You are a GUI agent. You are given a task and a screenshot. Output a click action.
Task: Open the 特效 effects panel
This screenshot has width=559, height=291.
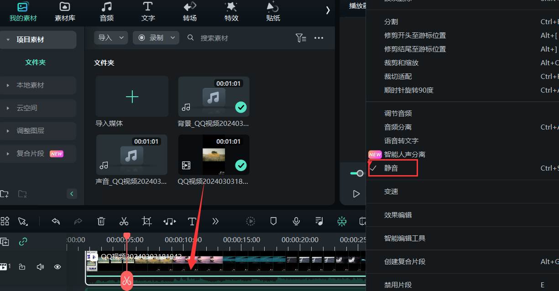pyautogui.click(x=231, y=12)
